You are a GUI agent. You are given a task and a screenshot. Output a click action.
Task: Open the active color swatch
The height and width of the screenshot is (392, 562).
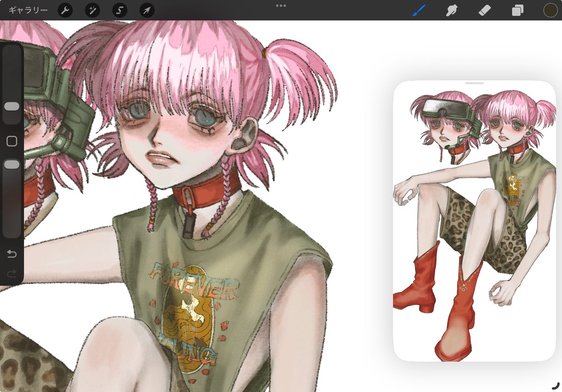click(x=551, y=10)
